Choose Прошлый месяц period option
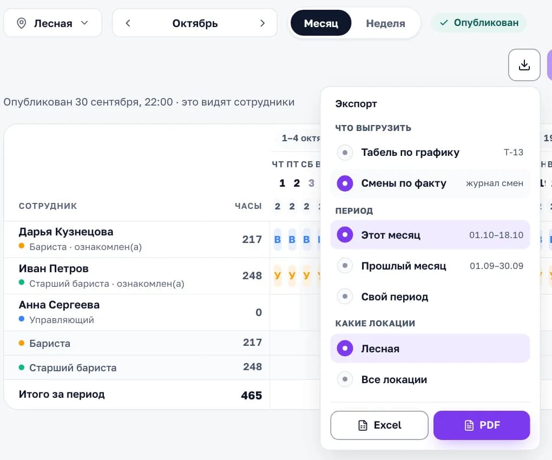This screenshot has width=552, height=460. pos(430,266)
